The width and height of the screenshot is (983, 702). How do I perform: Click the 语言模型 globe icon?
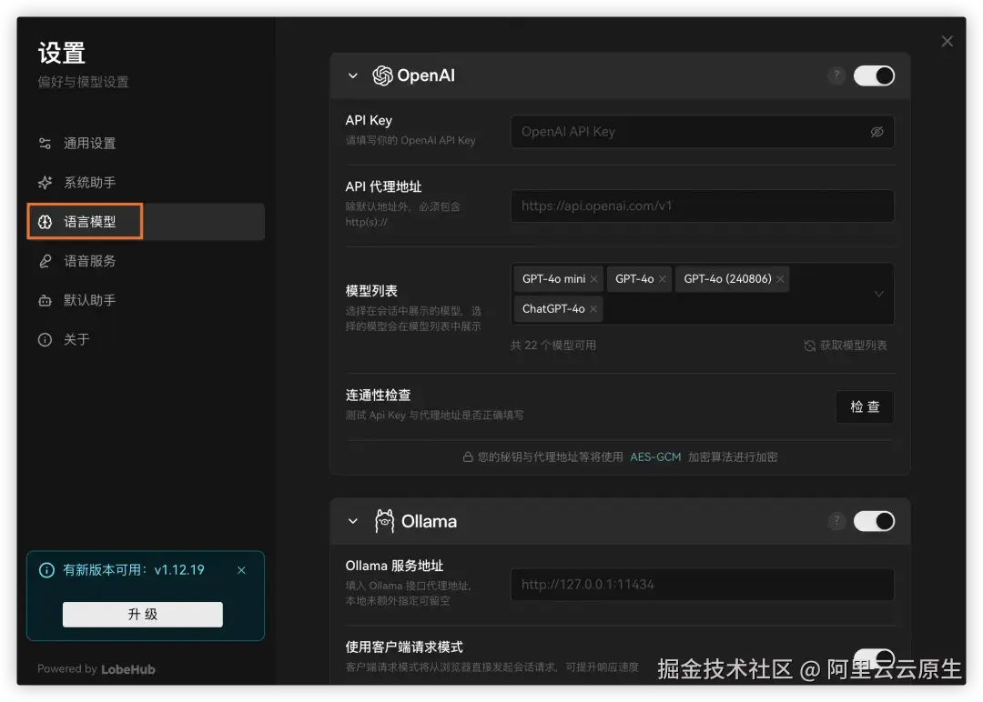[46, 221]
